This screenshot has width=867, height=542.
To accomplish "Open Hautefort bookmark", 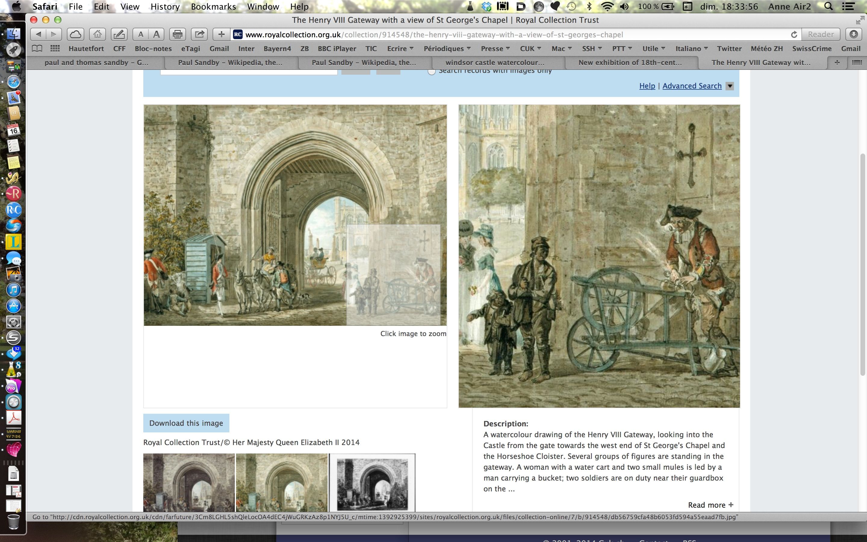I will click(86, 48).
